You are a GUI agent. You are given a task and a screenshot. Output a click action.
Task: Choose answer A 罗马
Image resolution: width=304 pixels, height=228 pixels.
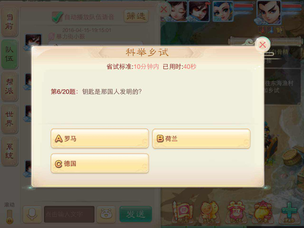tap(100, 138)
